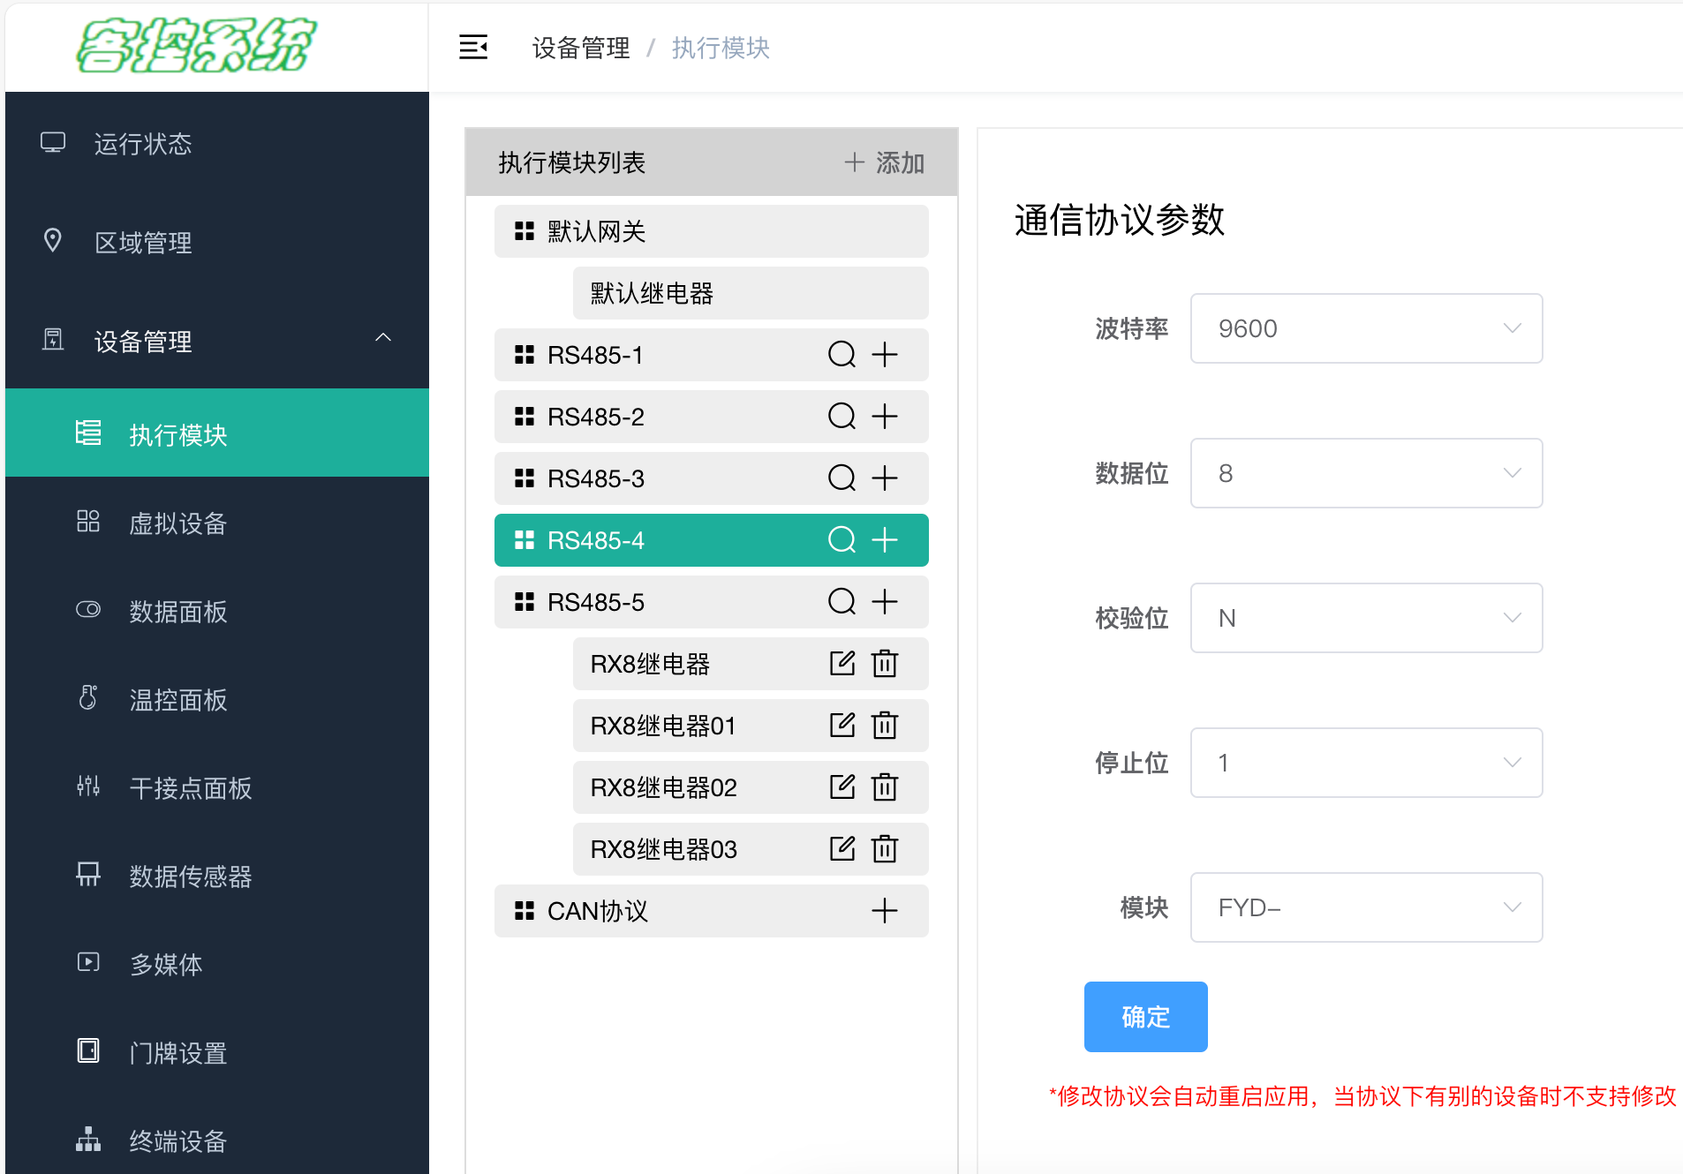Screen dimensions: 1683x1174
Task: Collapse sidebar with the hamburger icon
Action: (x=473, y=47)
